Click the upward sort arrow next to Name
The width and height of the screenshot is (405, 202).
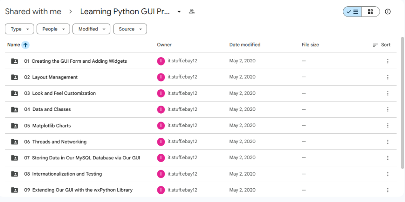[x=25, y=45]
